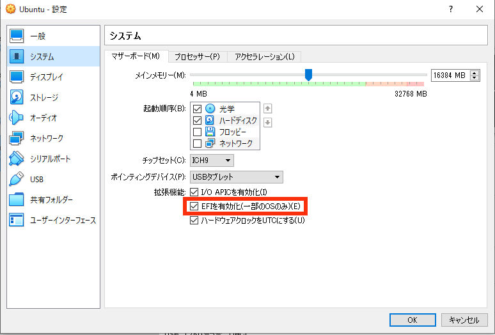Open the ユーザーインターフェース icon

click(17, 220)
